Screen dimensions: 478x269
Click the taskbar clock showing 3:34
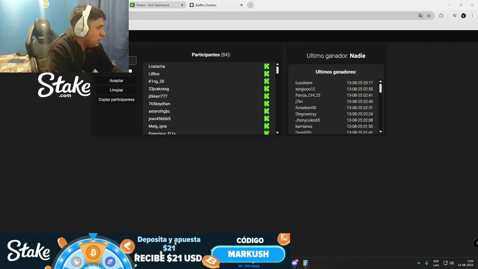point(465,263)
